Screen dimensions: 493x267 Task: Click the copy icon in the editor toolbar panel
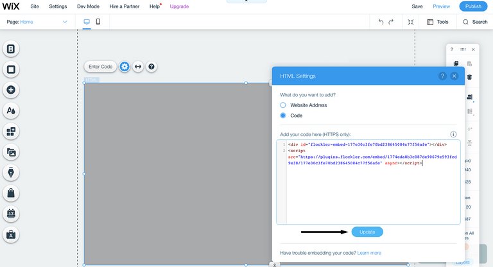click(x=456, y=64)
